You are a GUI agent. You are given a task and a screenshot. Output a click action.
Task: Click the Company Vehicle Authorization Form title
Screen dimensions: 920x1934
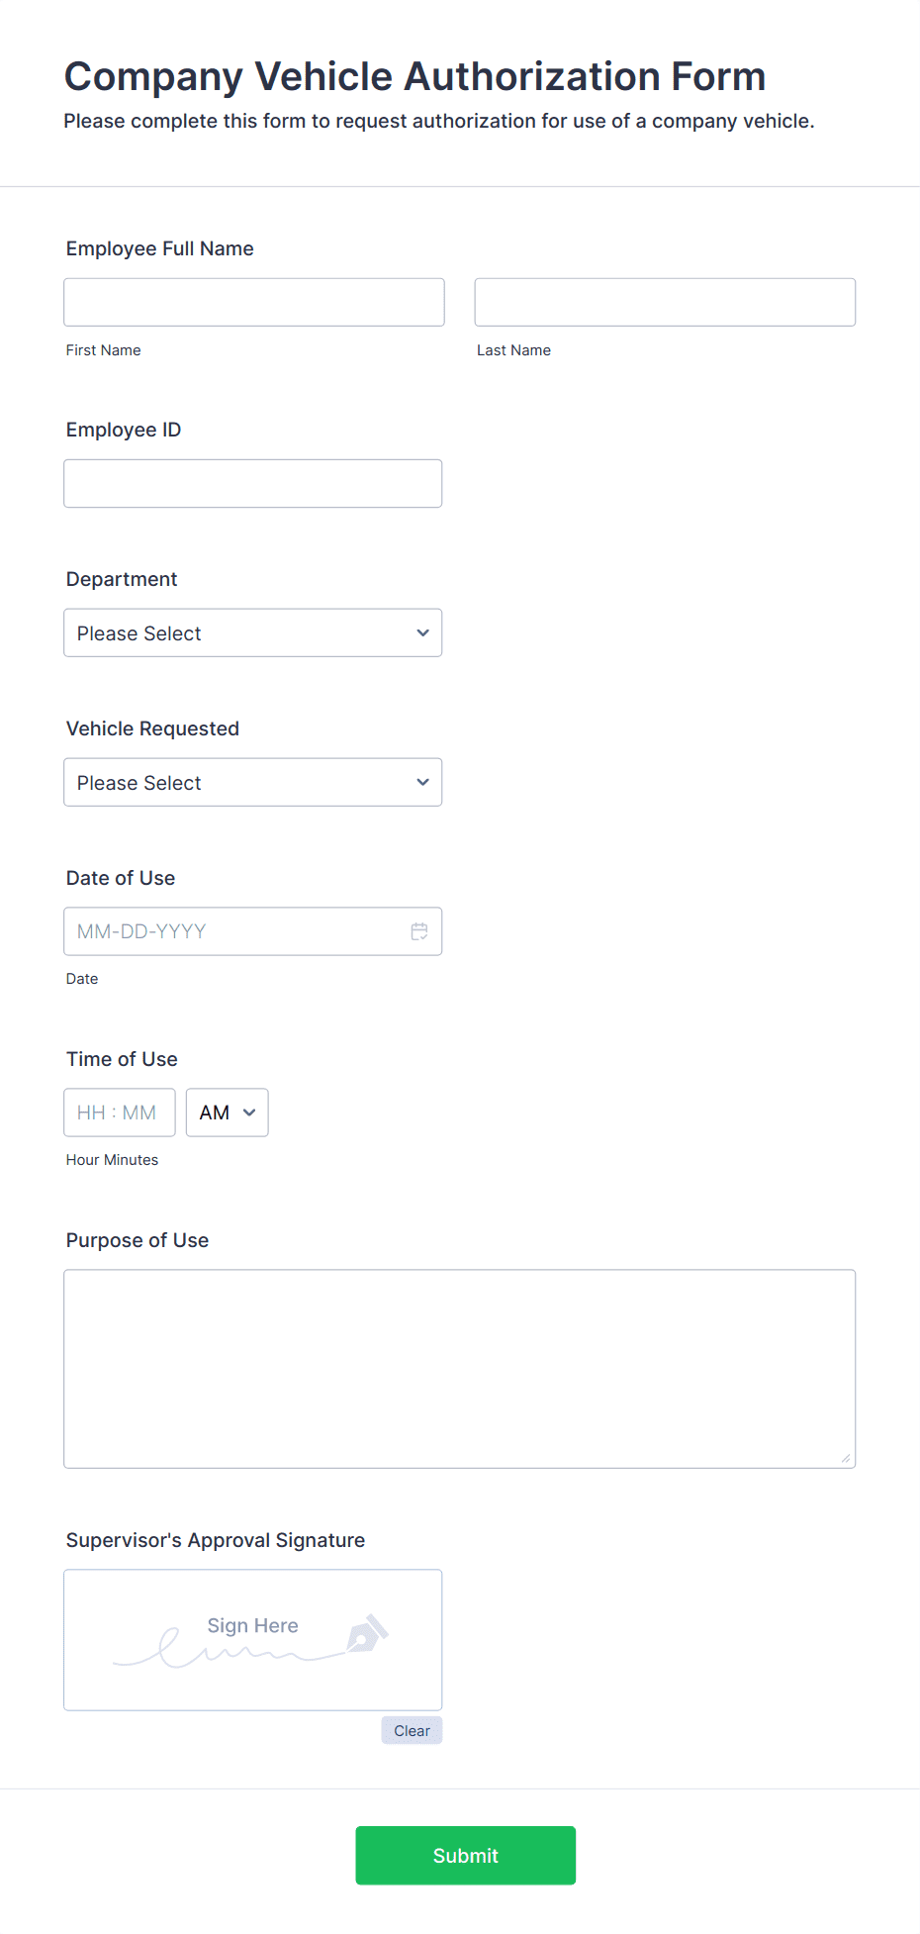414,76
